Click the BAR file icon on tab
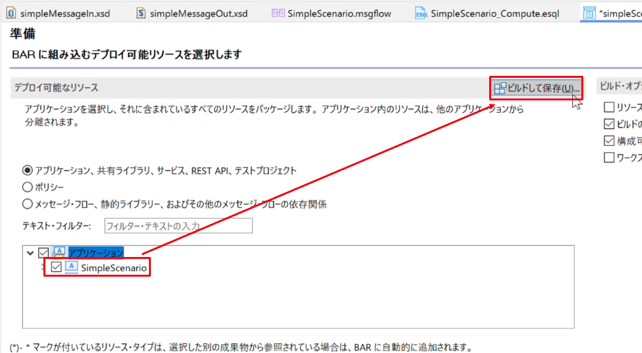The image size is (642, 353). [x=589, y=13]
